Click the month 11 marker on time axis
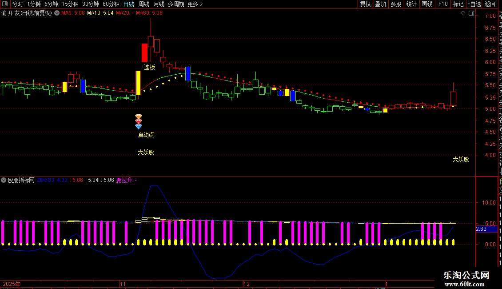The width and height of the screenshot is (502, 289). 123,284
